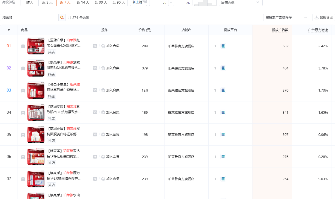The width and height of the screenshot is (335, 199).
Task: Select the 近 7 天 time range tab
Action: [x=65, y=2]
